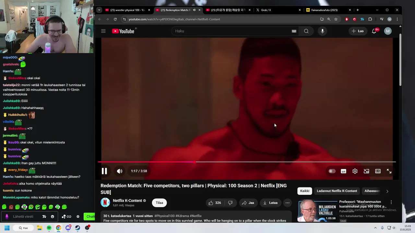415x233 pixels.
Task: Enable theater mode
Action: 378,171
